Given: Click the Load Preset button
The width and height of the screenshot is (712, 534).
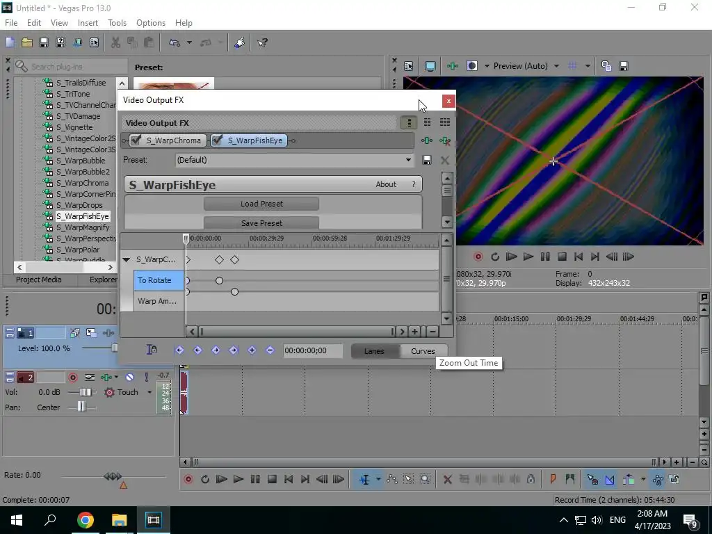Looking at the screenshot, I should pos(261,204).
